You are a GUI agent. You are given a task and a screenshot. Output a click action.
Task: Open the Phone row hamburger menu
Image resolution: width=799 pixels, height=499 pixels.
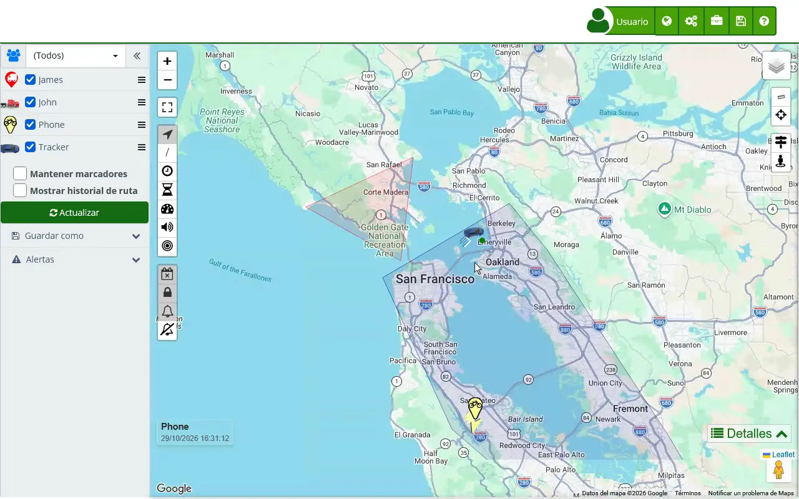142,125
